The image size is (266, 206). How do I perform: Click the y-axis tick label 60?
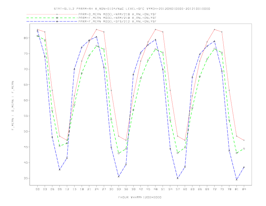pos(26,100)
